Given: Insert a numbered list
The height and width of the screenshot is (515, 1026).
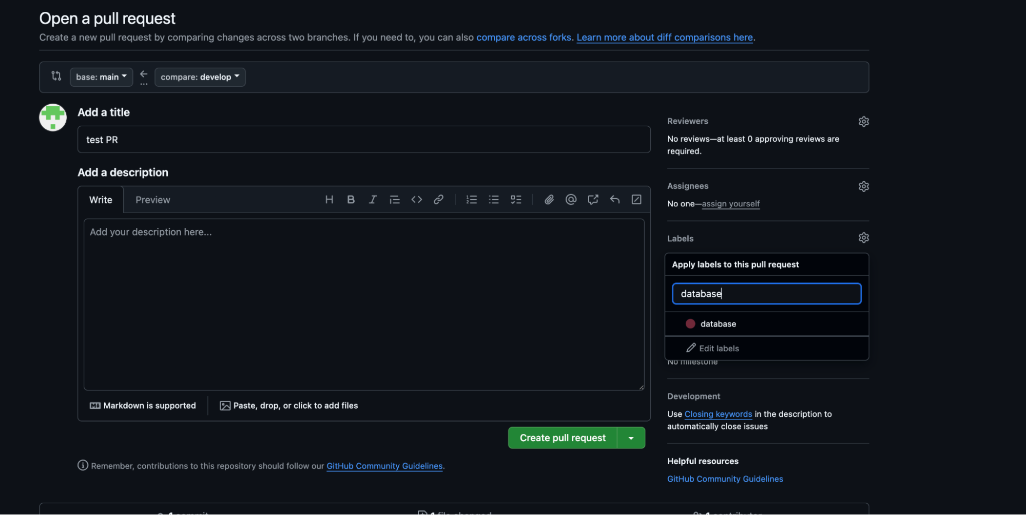Looking at the screenshot, I should point(471,200).
